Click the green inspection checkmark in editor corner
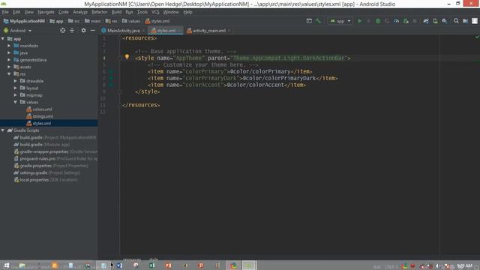 [477, 37]
